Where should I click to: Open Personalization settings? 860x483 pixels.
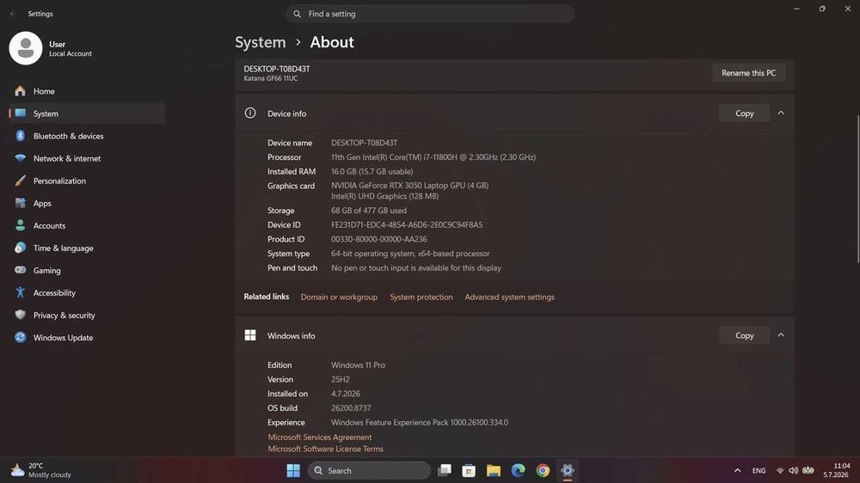click(87, 181)
